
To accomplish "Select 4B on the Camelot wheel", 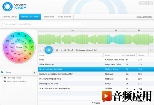I will (30, 54).
